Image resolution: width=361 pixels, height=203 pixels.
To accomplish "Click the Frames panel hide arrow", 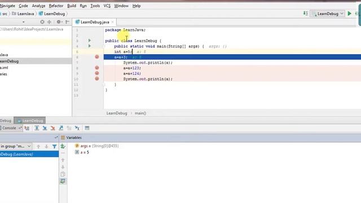I will pos(56,138).
